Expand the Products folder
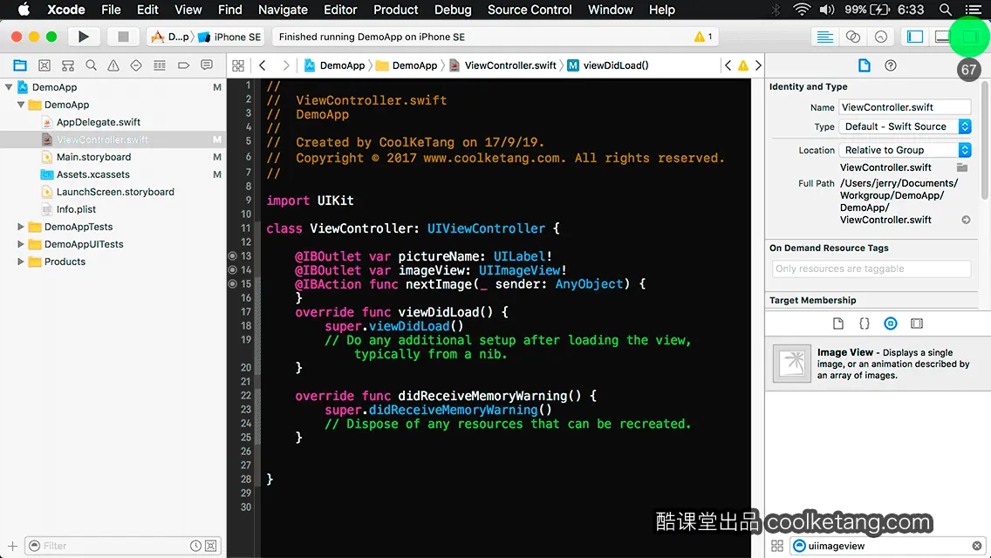The width and height of the screenshot is (991, 558). [21, 261]
